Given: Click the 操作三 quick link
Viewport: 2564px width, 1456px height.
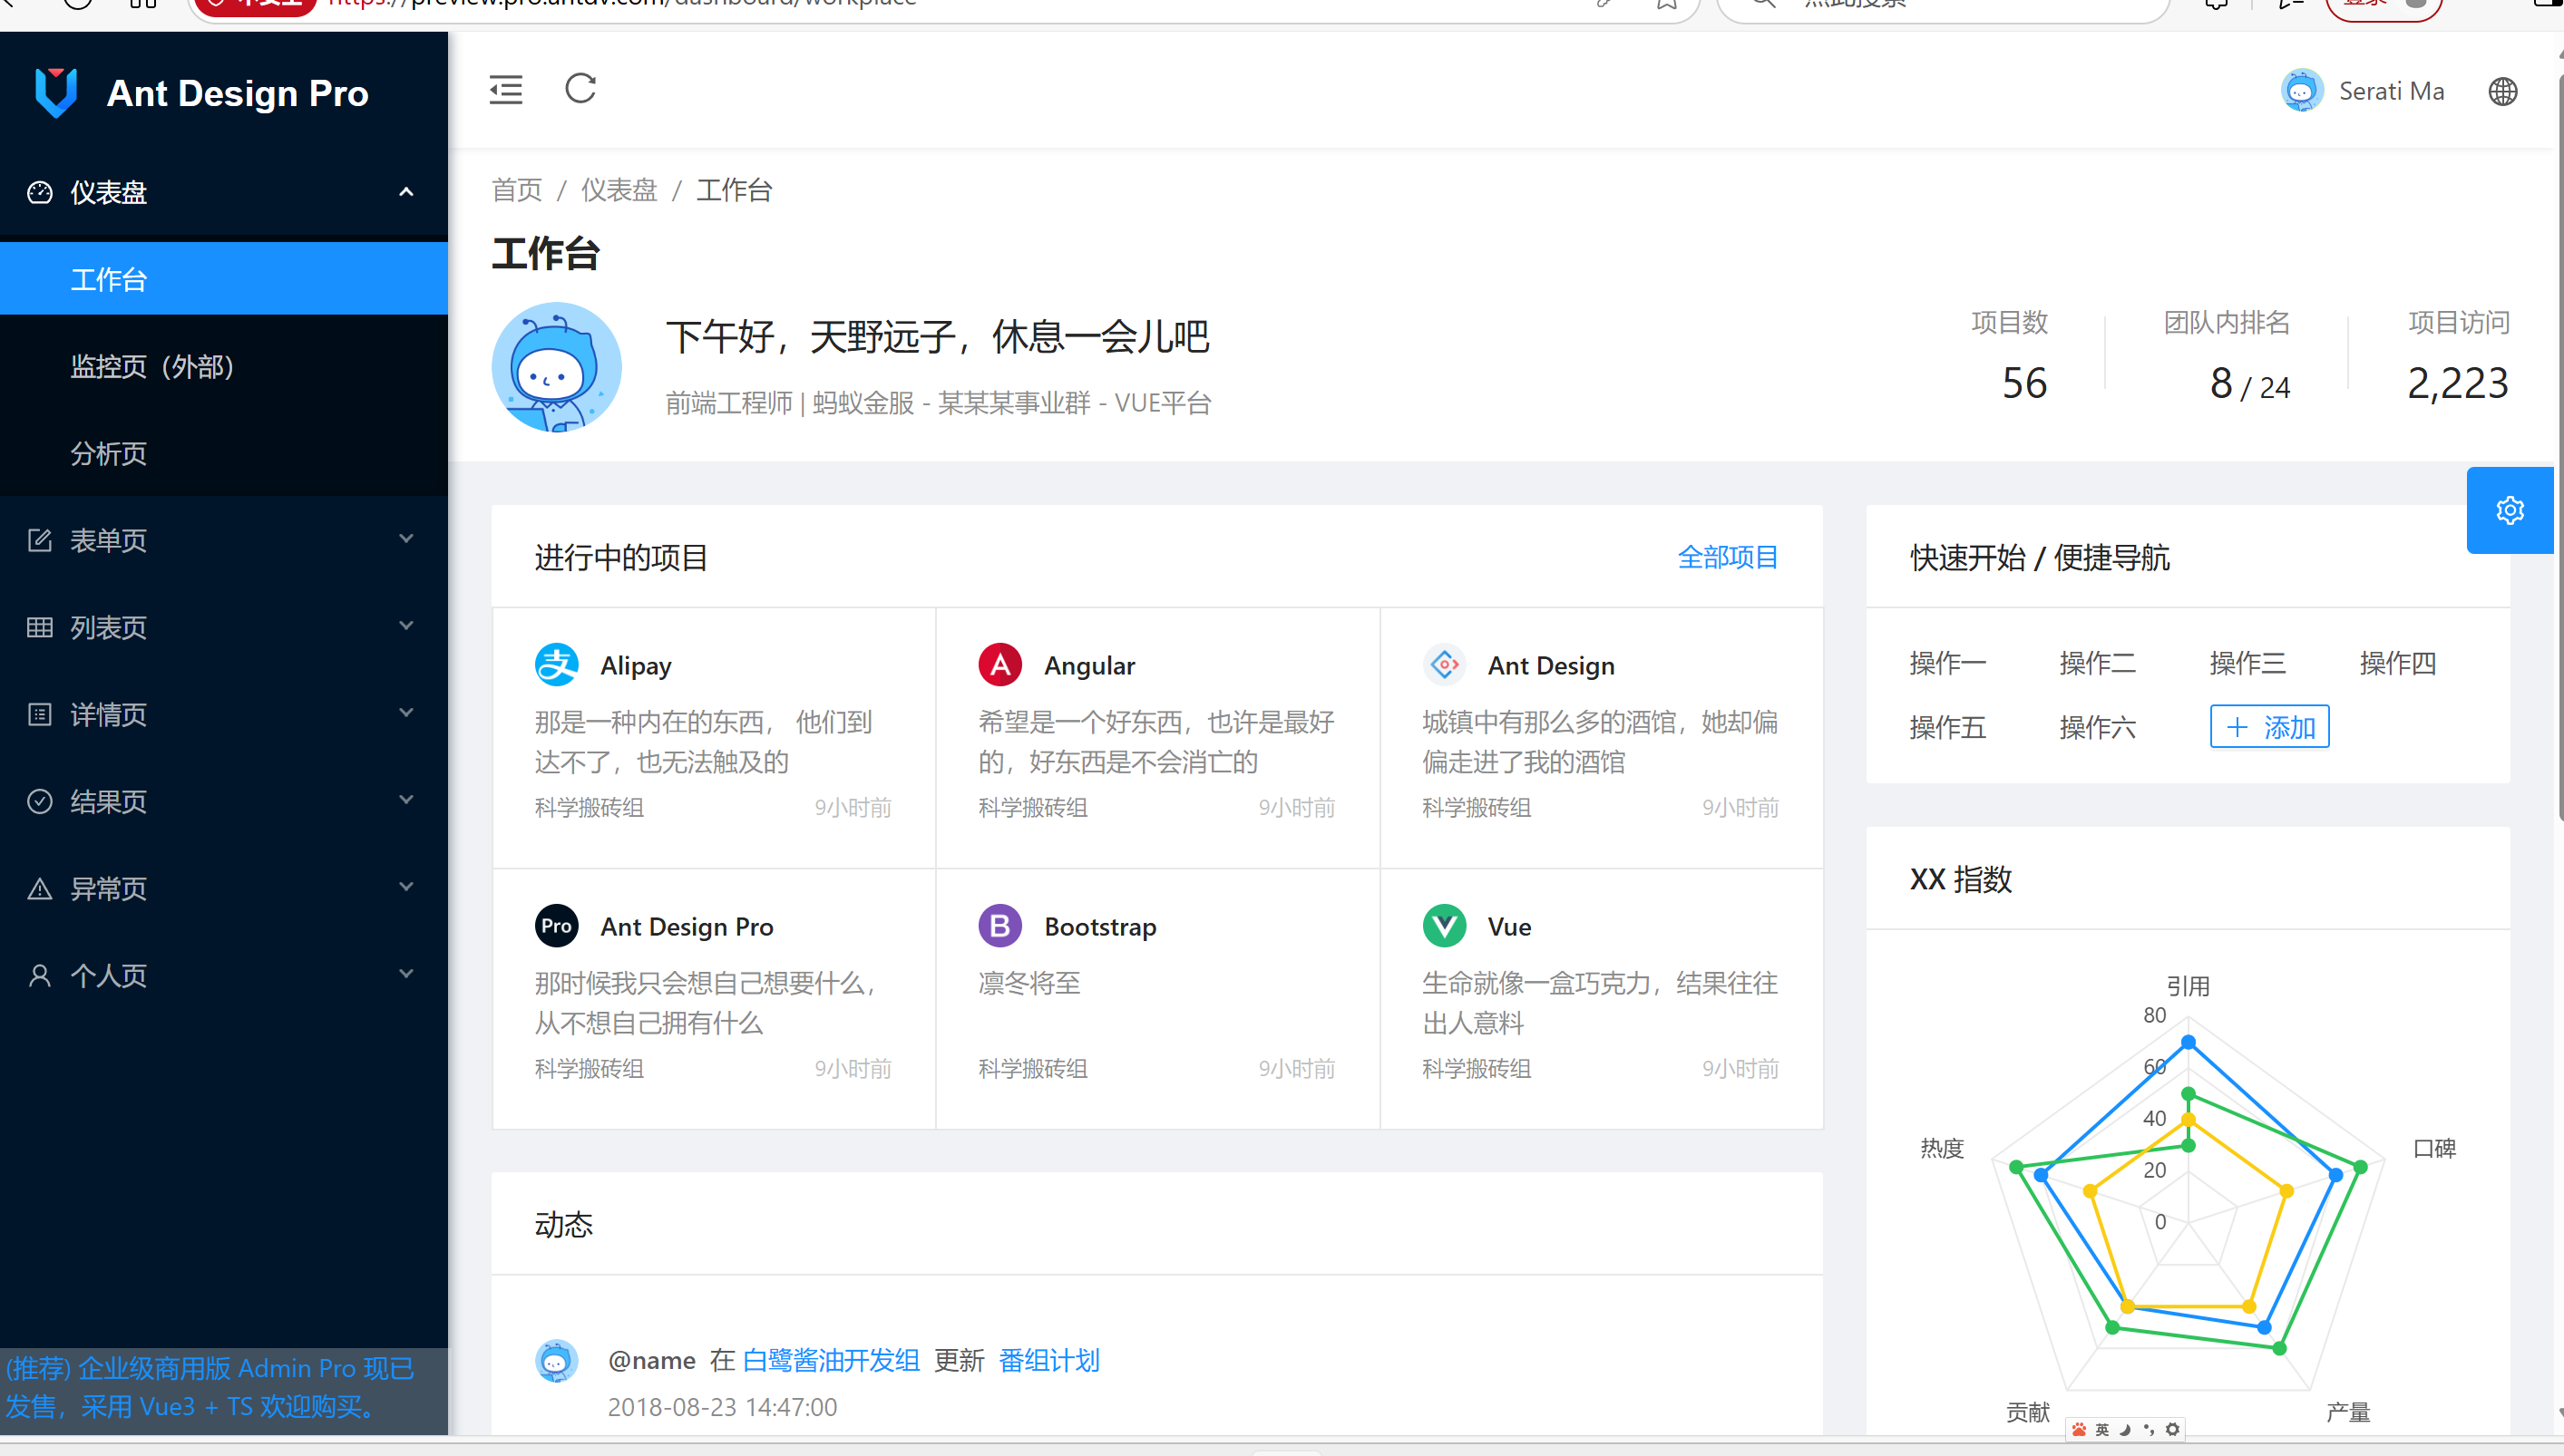Looking at the screenshot, I should [x=2247, y=663].
